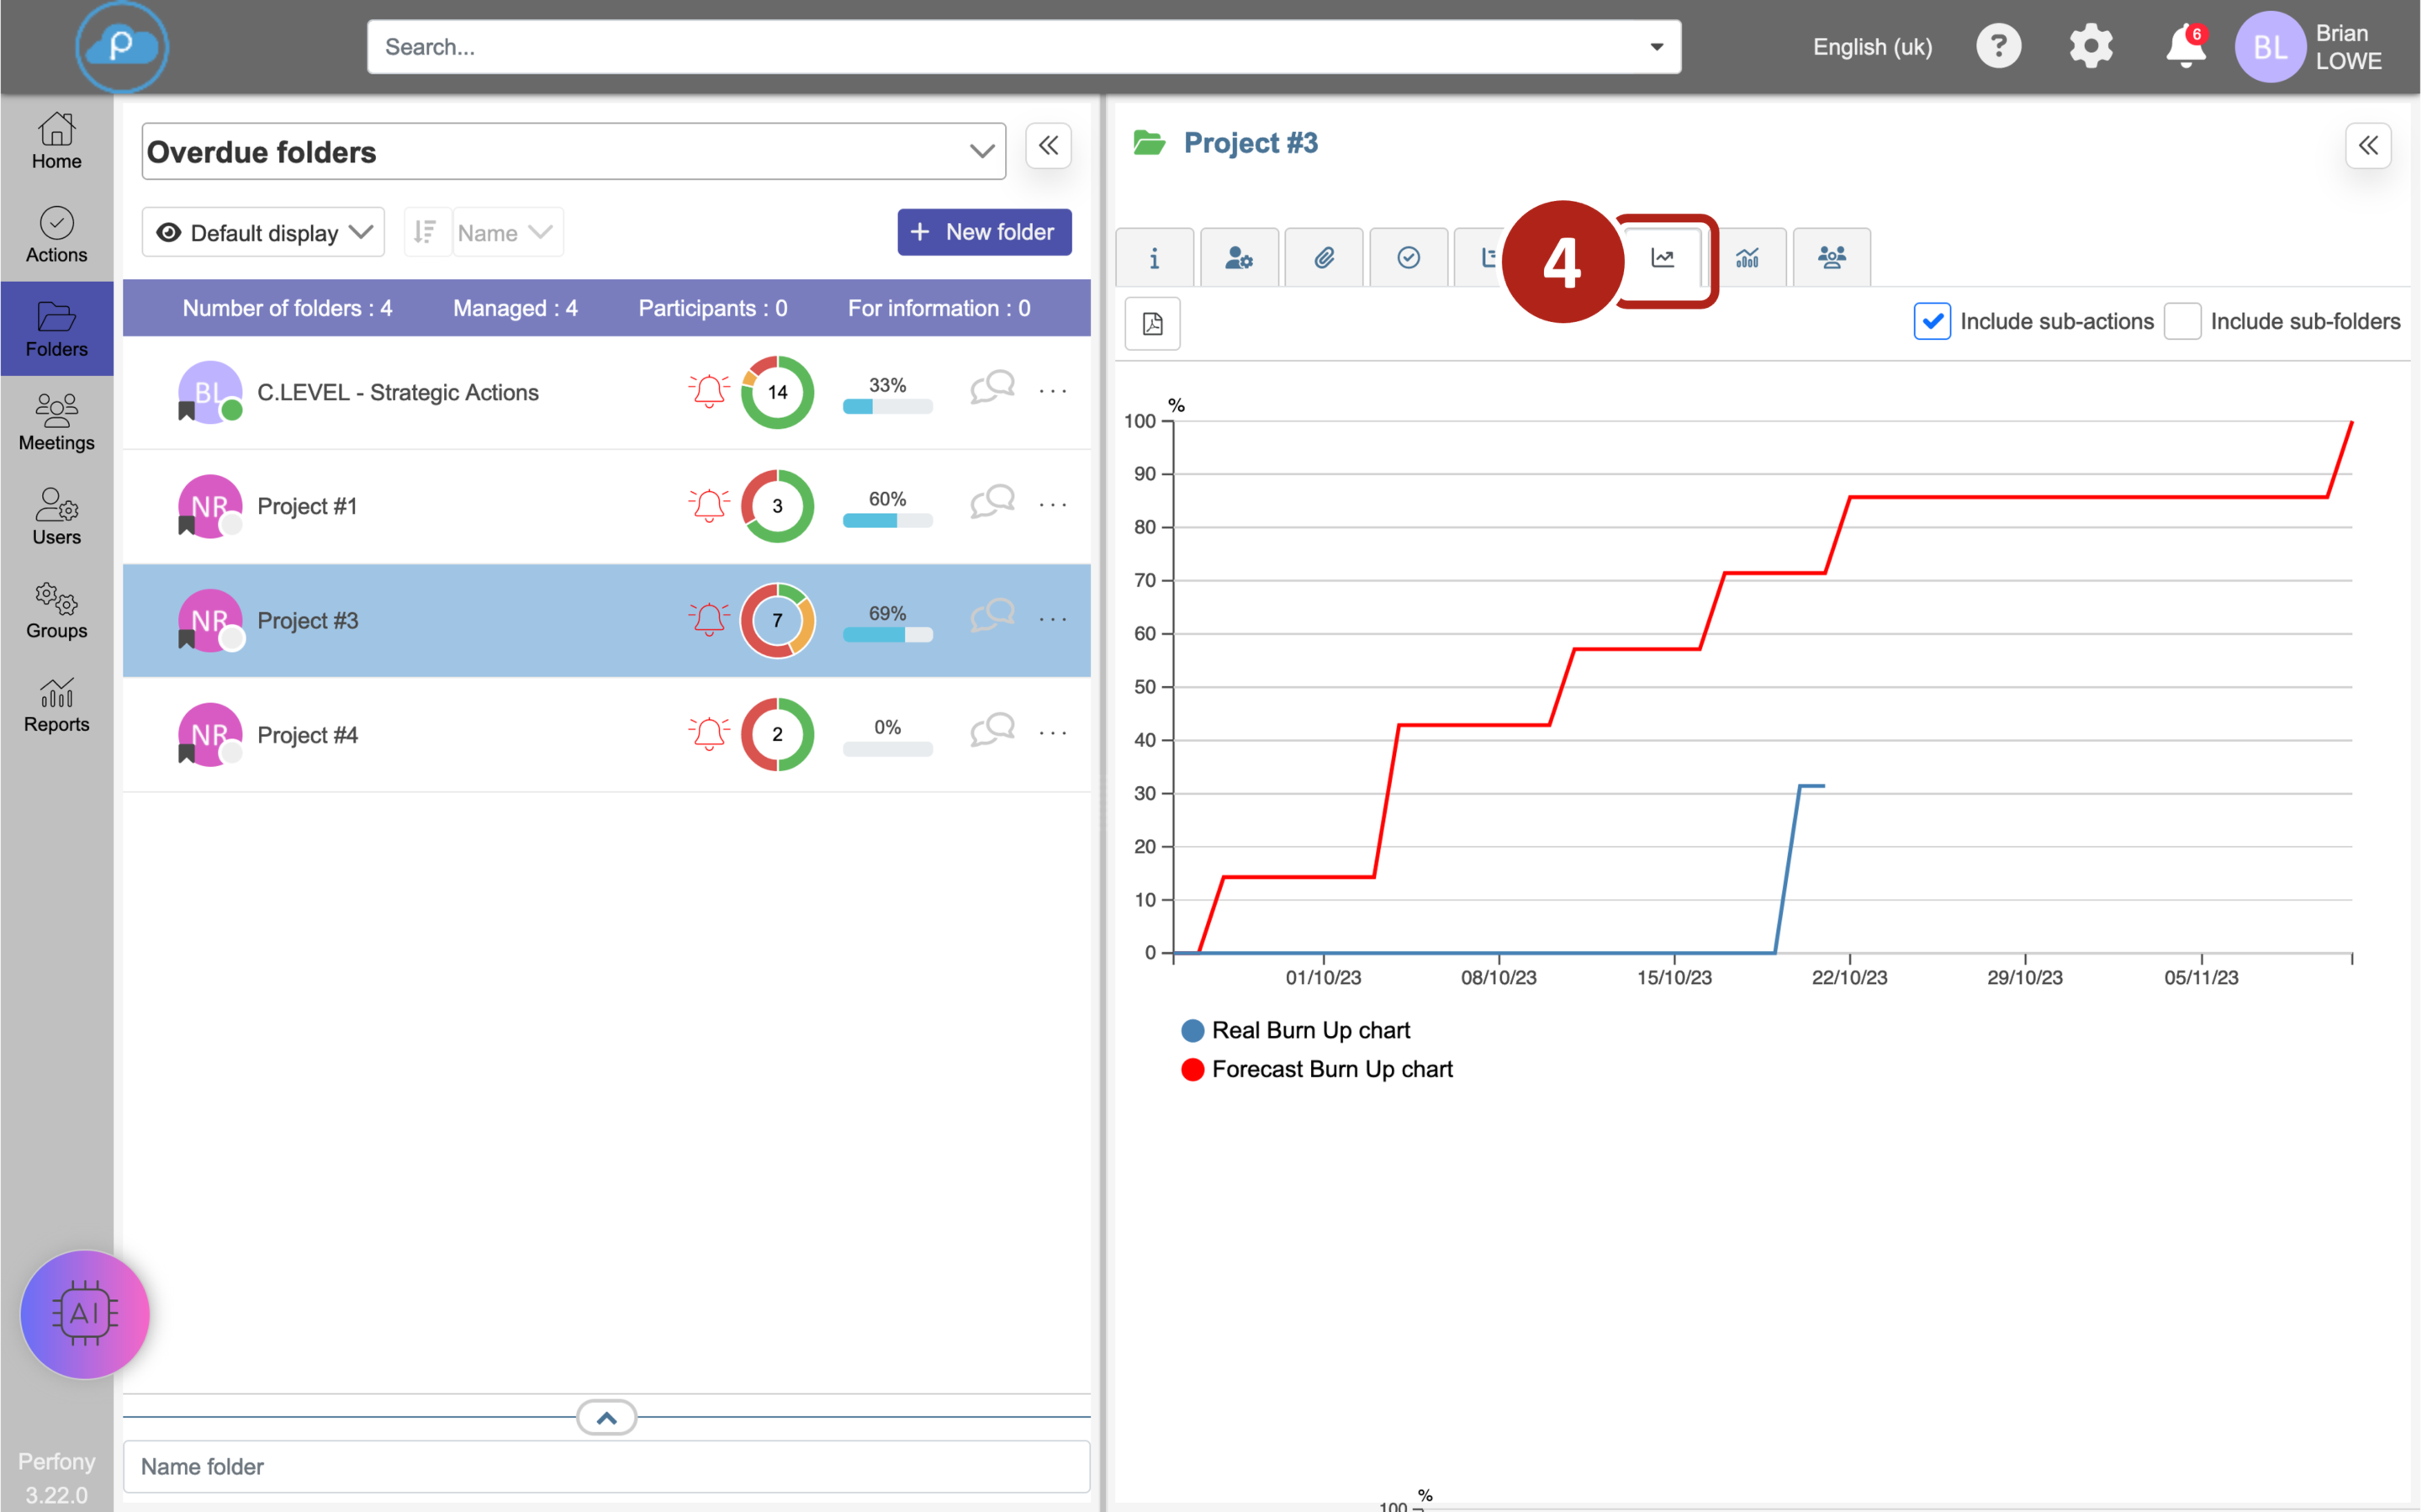Expand the Overdue folders dropdown
The width and height of the screenshot is (2422, 1512).
[x=981, y=152]
